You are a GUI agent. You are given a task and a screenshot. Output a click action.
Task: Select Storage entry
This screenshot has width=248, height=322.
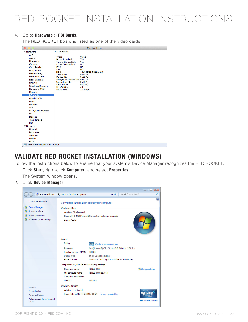[33, 117]
